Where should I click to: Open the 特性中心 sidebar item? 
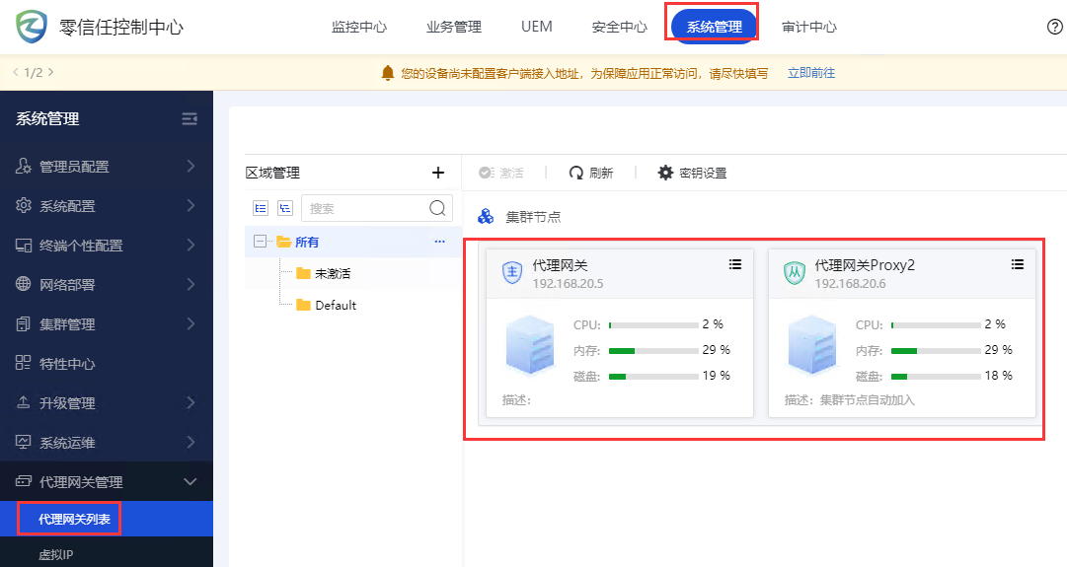tap(107, 363)
